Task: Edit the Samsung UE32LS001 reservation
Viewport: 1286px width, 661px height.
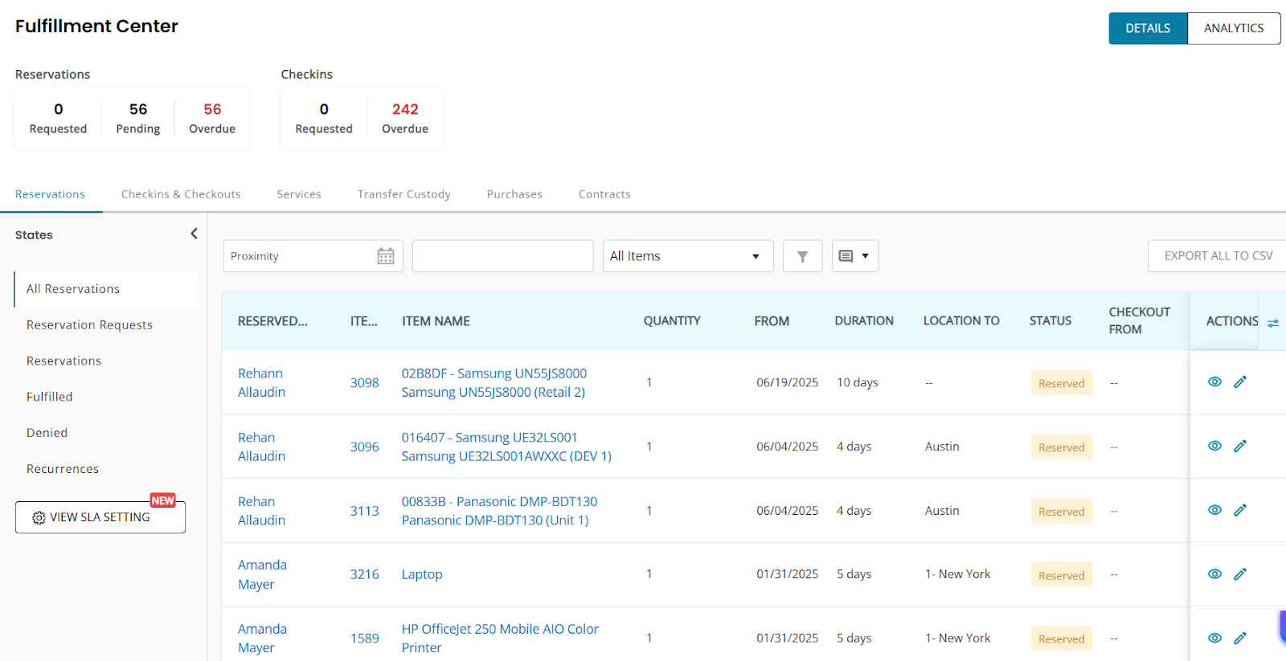Action: pyautogui.click(x=1240, y=447)
